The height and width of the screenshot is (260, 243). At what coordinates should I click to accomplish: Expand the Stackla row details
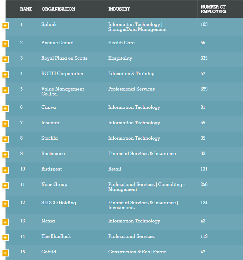(x=5, y=139)
